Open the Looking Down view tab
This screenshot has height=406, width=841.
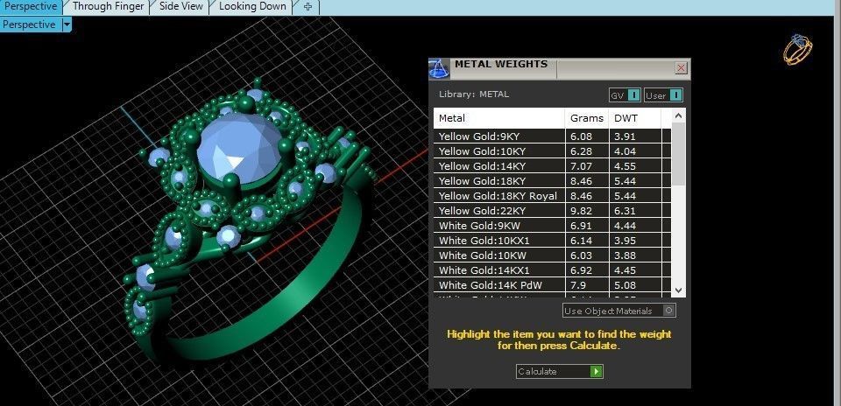[x=252, y=6]
